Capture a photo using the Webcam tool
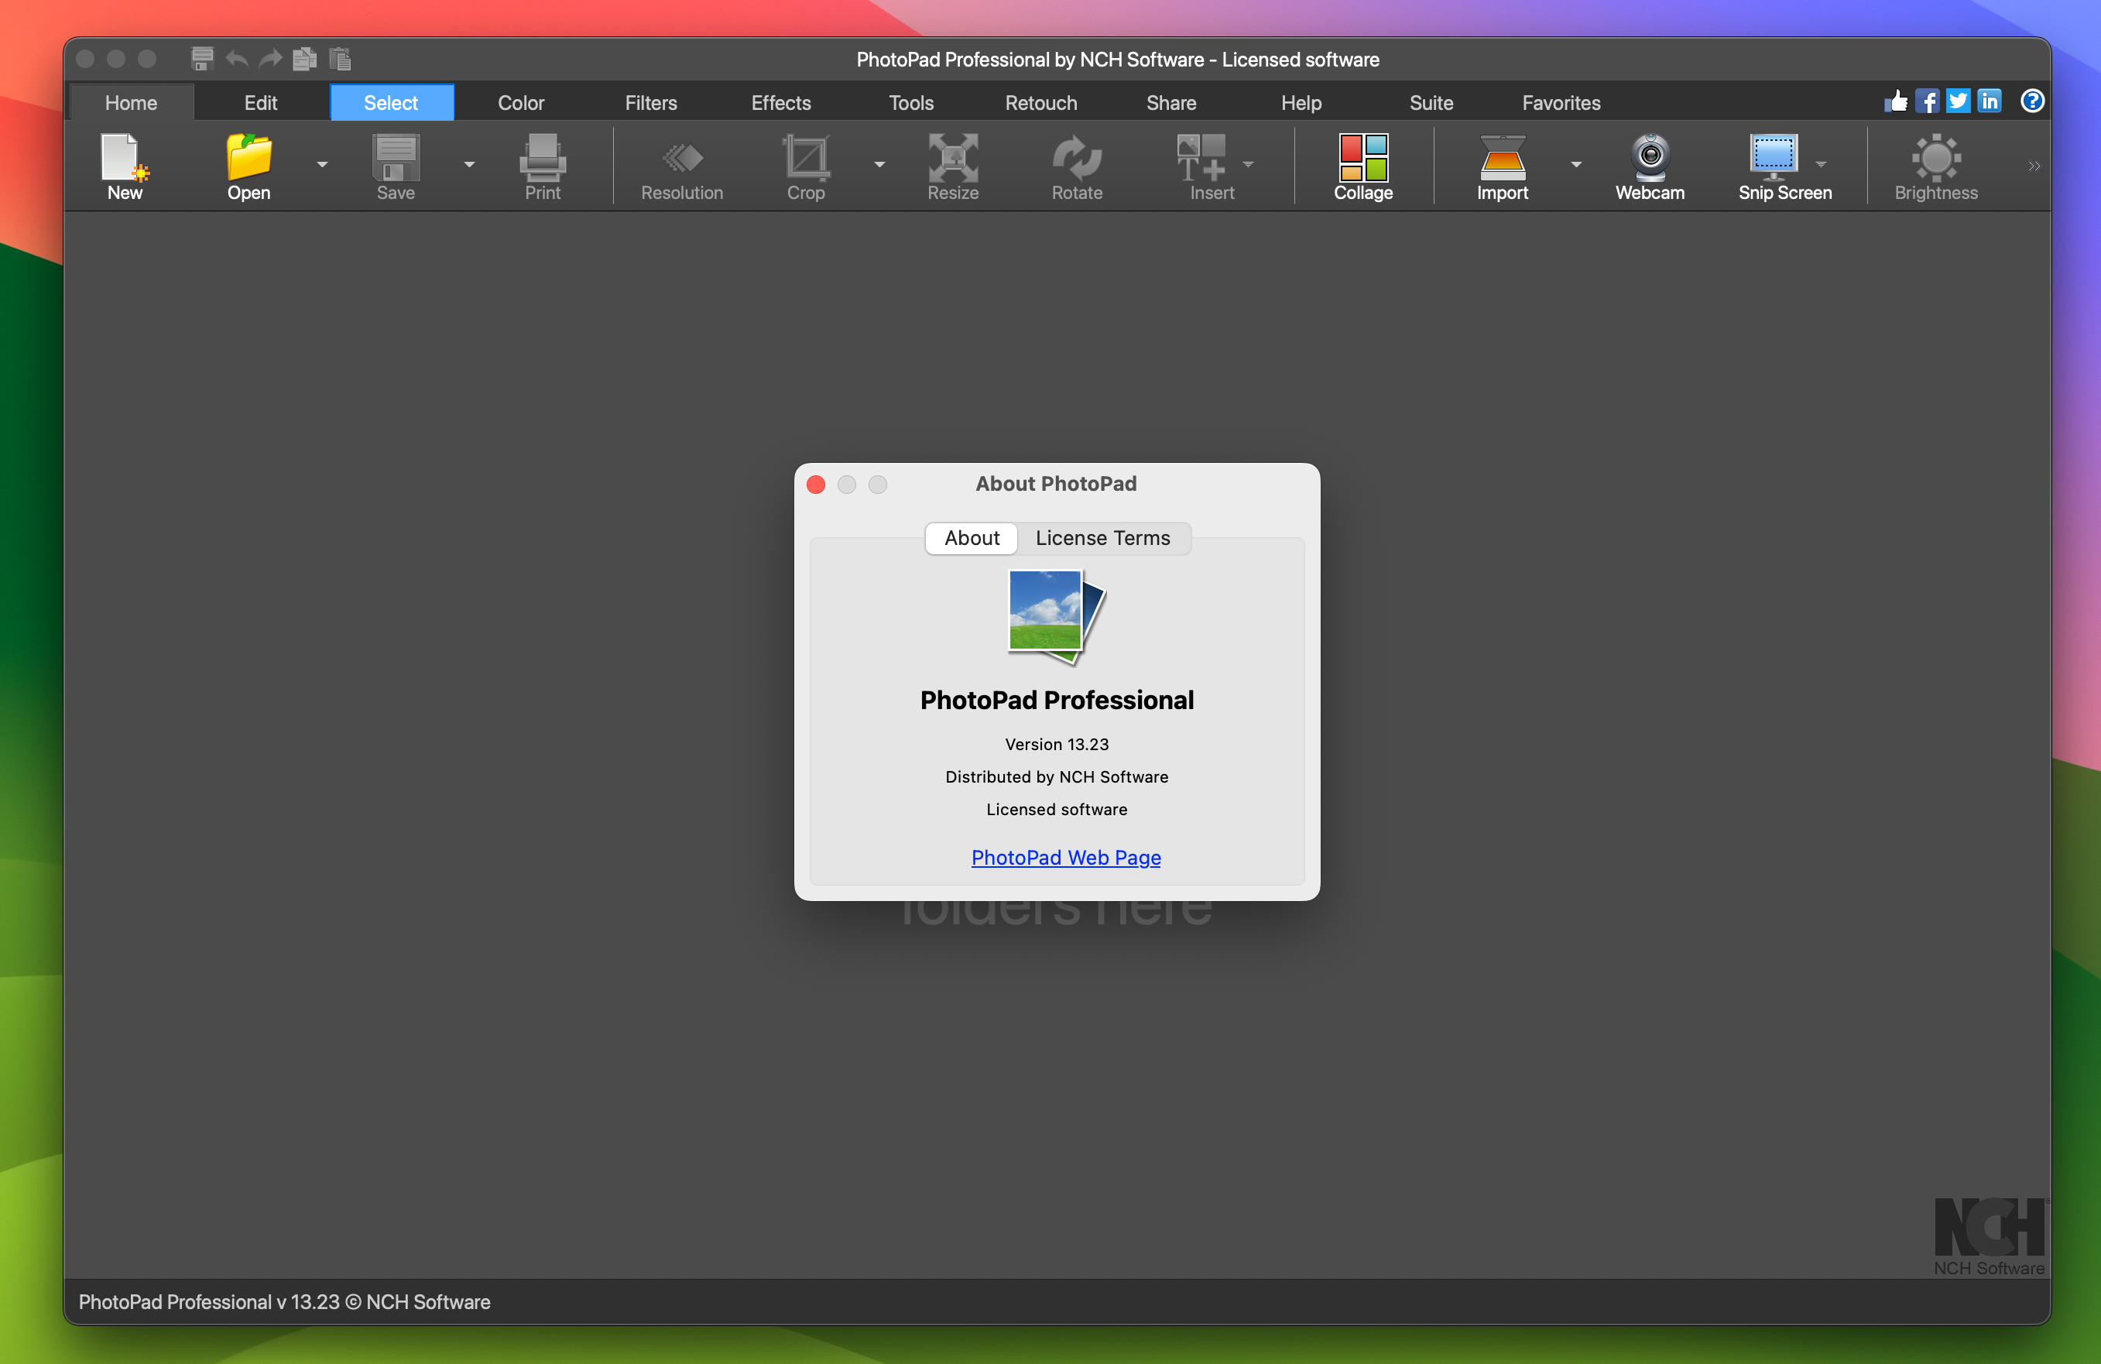This screenshot has height=1364, width=2101. [x=1649, y=166]
